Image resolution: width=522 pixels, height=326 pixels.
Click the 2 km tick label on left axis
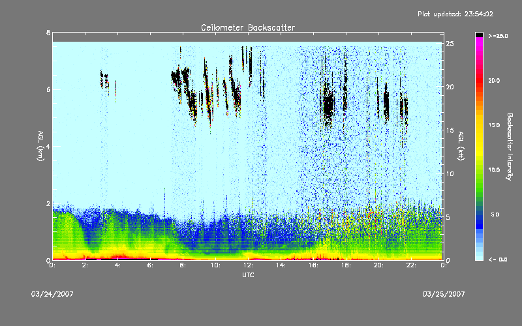(48, 203)
